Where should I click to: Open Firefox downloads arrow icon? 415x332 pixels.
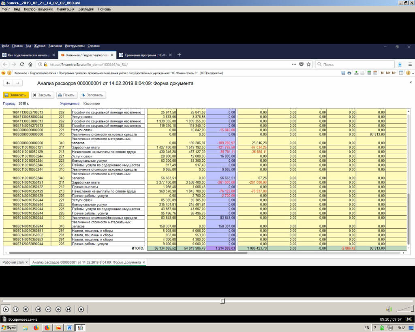[x=400, y=64]
